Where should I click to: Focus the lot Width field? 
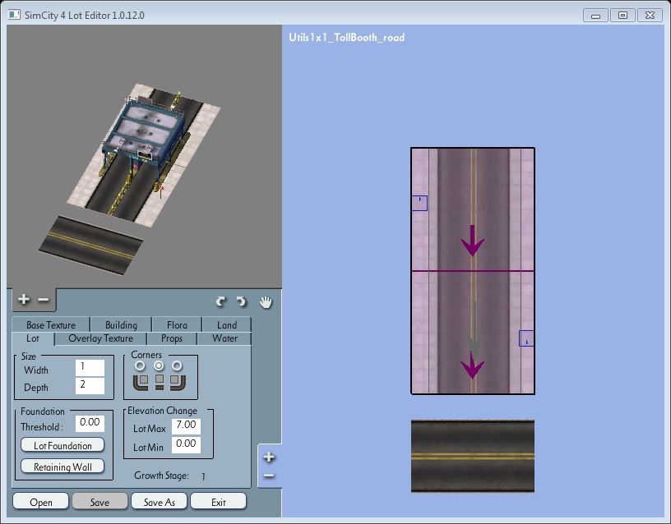click(x=90, y=368)
